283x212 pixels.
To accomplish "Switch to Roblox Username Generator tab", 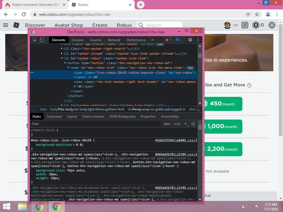I will point(35,5).
